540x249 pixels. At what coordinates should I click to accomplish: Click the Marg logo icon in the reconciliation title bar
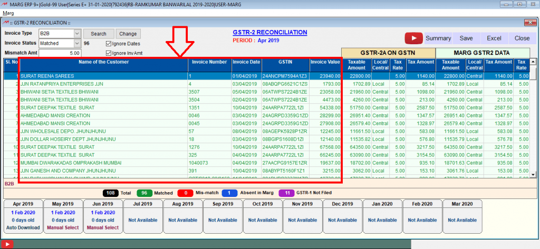coord(6,23)
